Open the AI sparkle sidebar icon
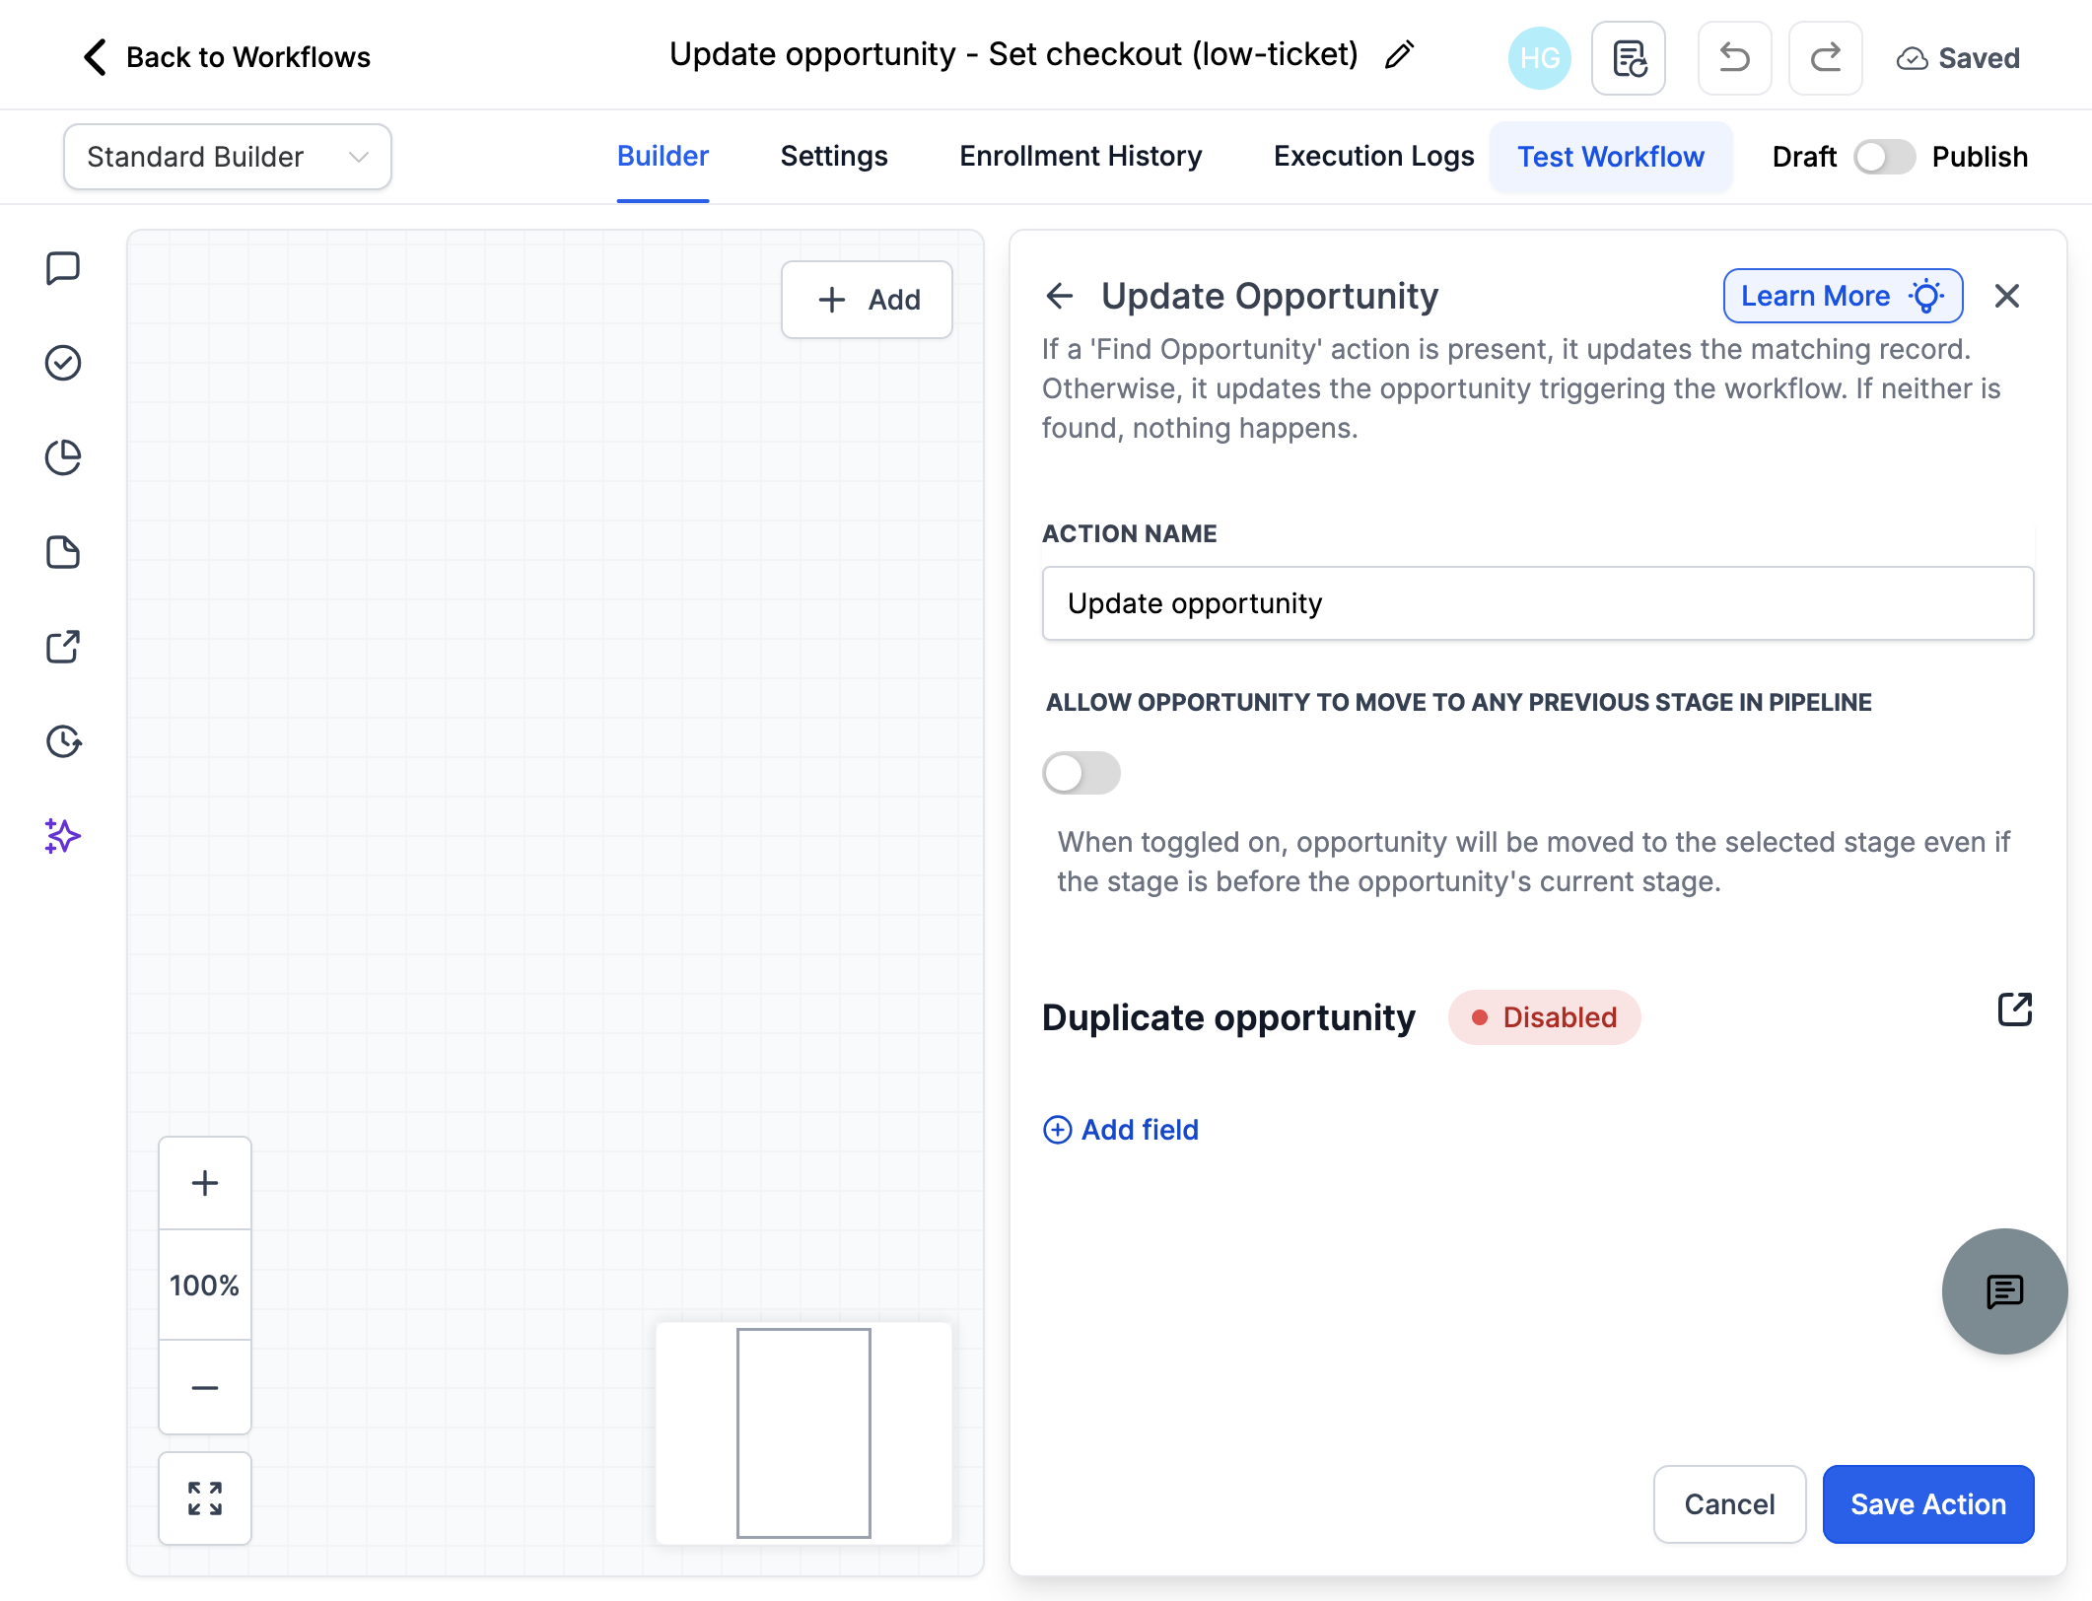This screenshot has height=1601, width=2092. (x=63, y=836)
